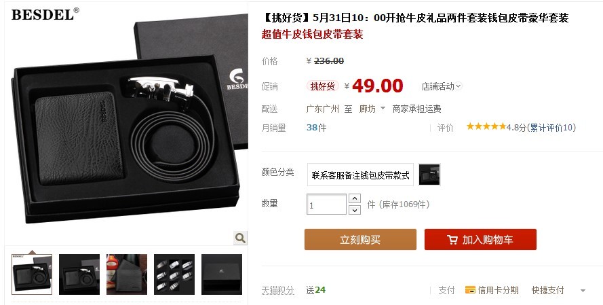The height and width of the screenshot is (305, 603).
Task: Open the 累计评价10 reviews link
Action: (x=552, y=128)
